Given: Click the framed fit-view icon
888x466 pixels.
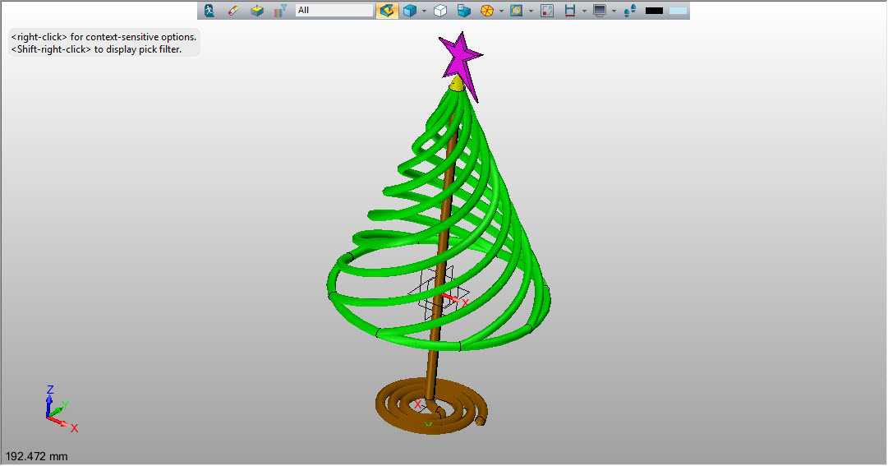Looking at the screenshot, I should coord(516,10).
